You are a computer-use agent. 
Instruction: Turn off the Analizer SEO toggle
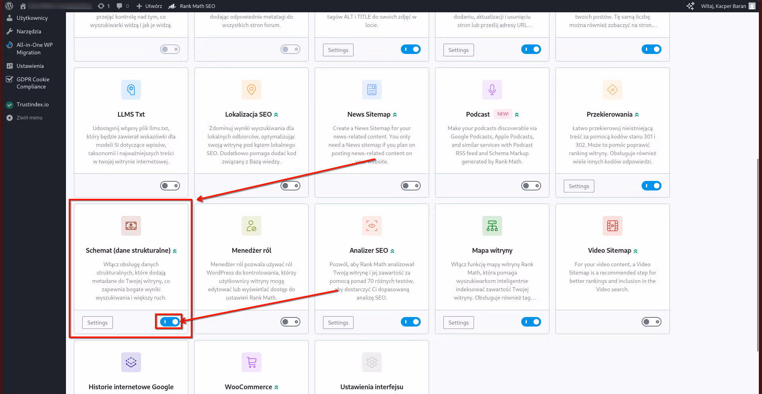click(411, 321)
